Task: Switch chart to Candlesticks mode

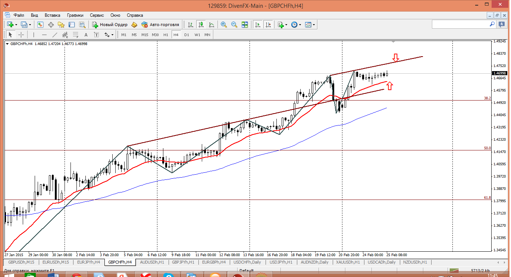Action: coord(201,25)
